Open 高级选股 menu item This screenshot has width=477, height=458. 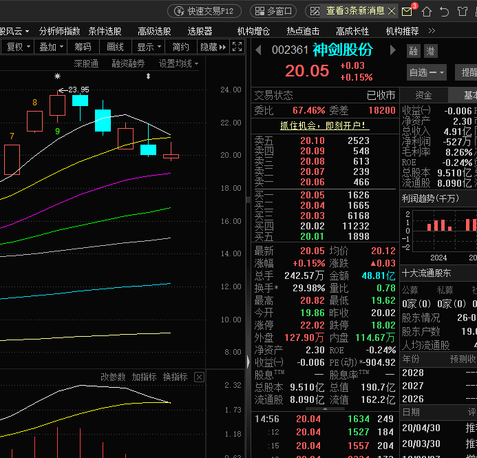click(x=155, y=31)
